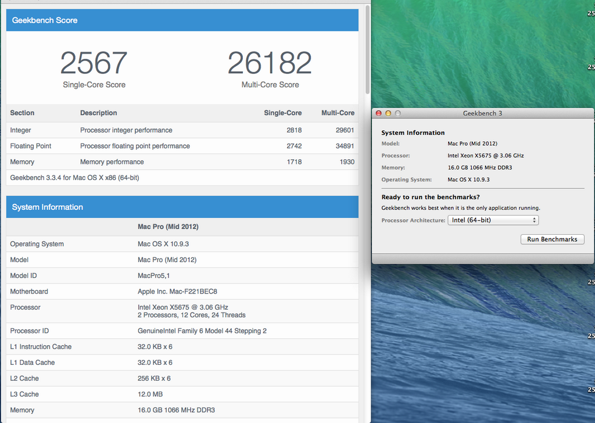
Task: Click the Geekbench 3 window title bar
Action: pyautogui.click(x=482, y=113)
